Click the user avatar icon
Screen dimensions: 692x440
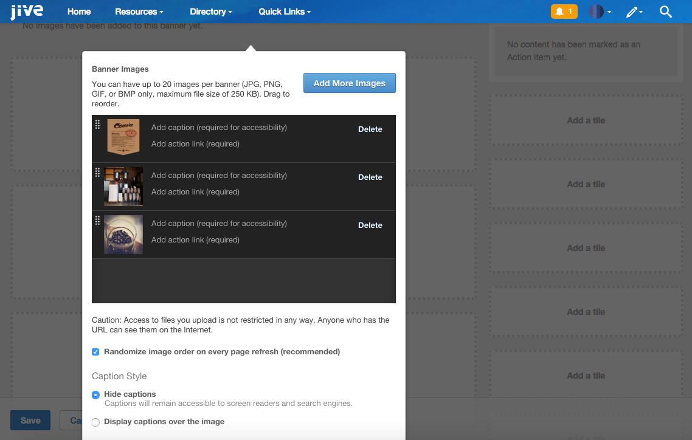(x=597, y=11)
